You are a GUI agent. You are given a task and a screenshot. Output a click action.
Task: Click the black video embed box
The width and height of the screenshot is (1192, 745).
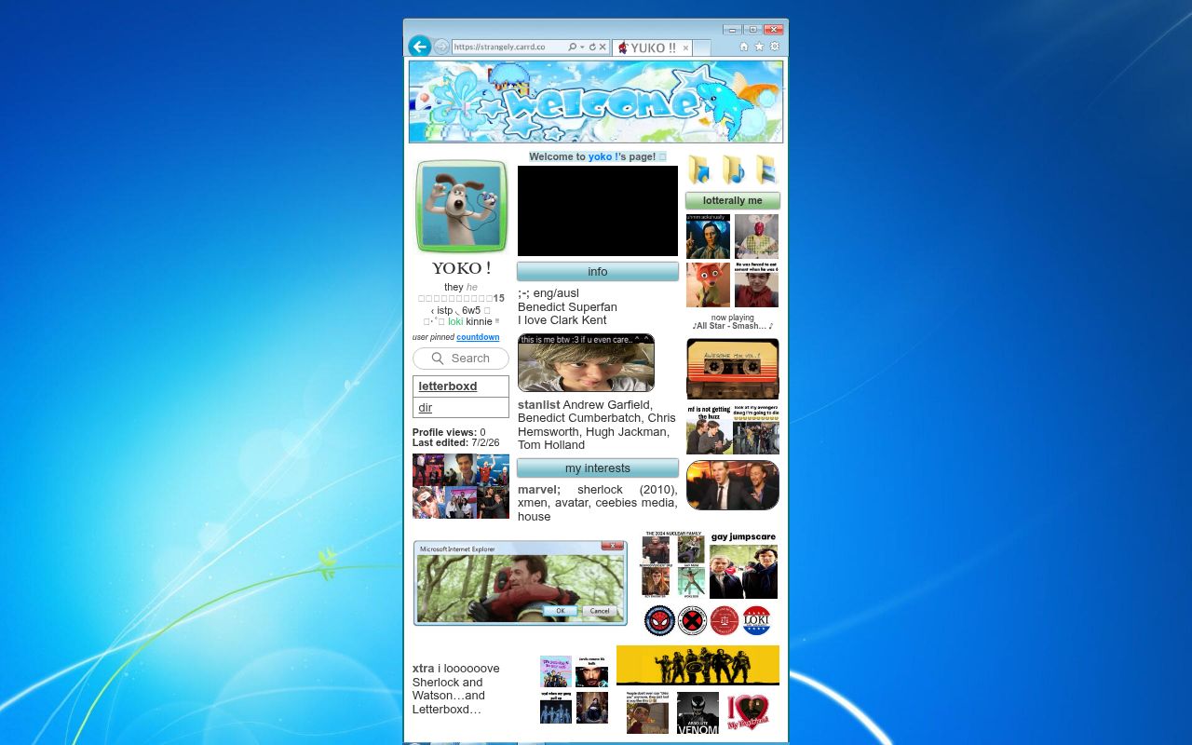pos(598,210)
